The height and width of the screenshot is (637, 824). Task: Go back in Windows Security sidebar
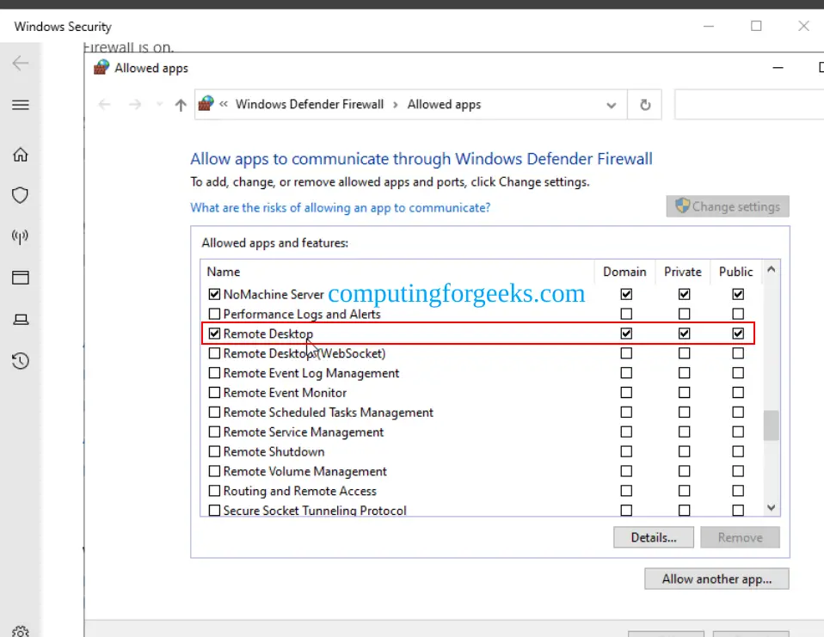21,64
